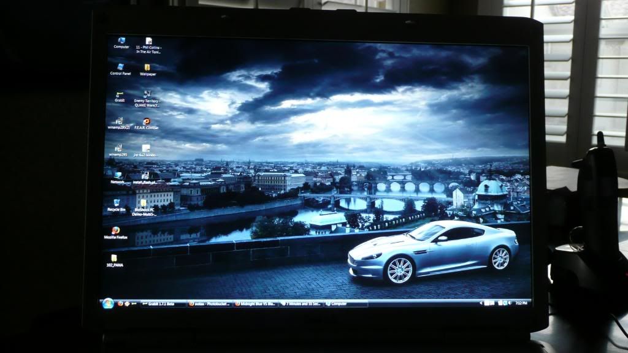628x353 pixels.
Task: Click Firefox icon in Quick Launch
Action: coord(120,304)
